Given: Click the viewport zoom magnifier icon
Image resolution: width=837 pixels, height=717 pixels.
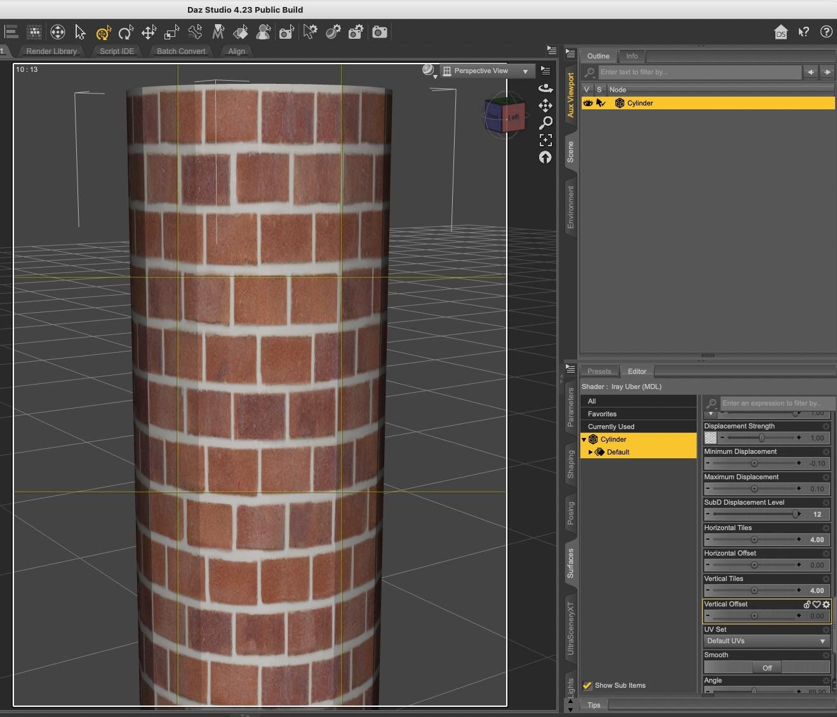Looking at the screenshot, I should coord(546,123).
